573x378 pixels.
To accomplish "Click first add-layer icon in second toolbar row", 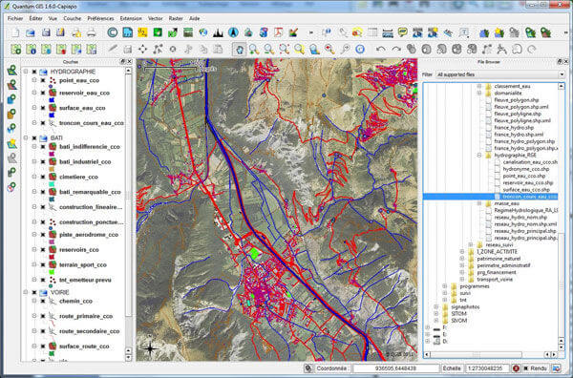I will point(15,49).
